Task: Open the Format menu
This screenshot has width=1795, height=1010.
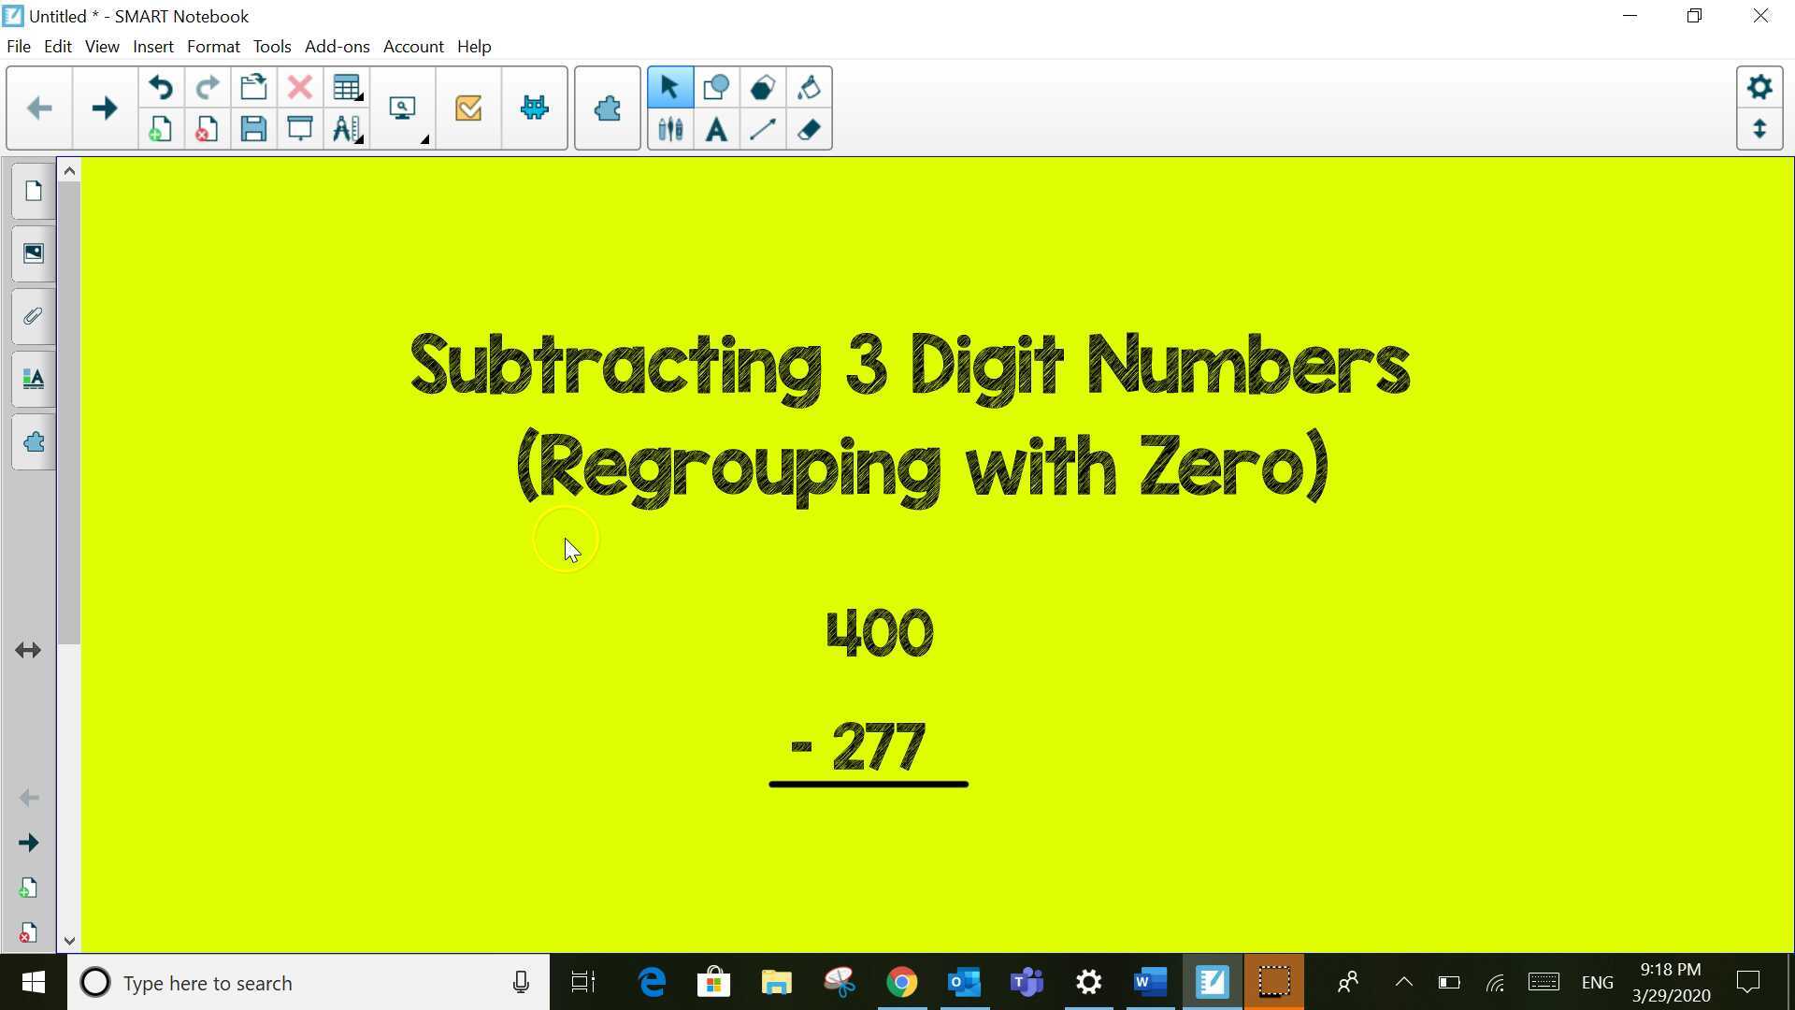Action: coord(213,46)
